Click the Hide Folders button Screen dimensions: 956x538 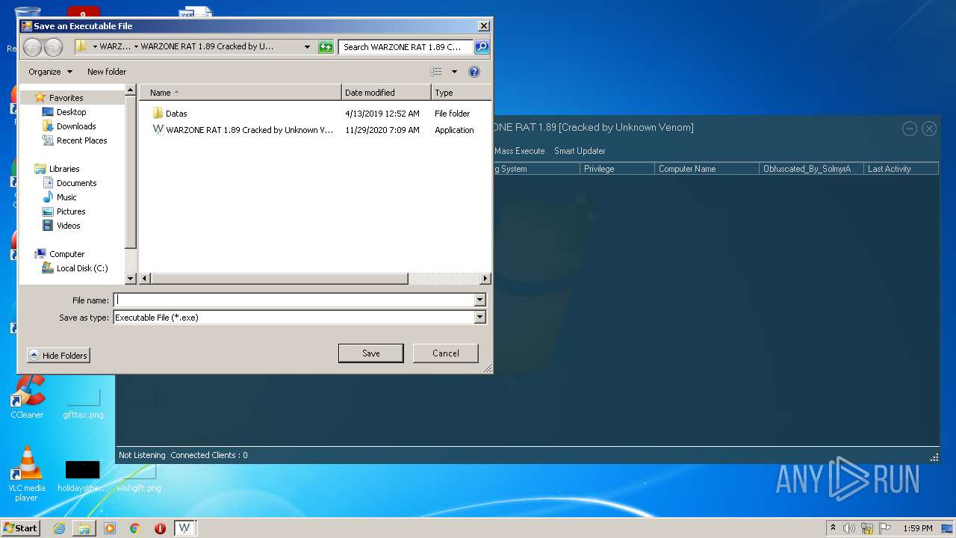(58, 355)
